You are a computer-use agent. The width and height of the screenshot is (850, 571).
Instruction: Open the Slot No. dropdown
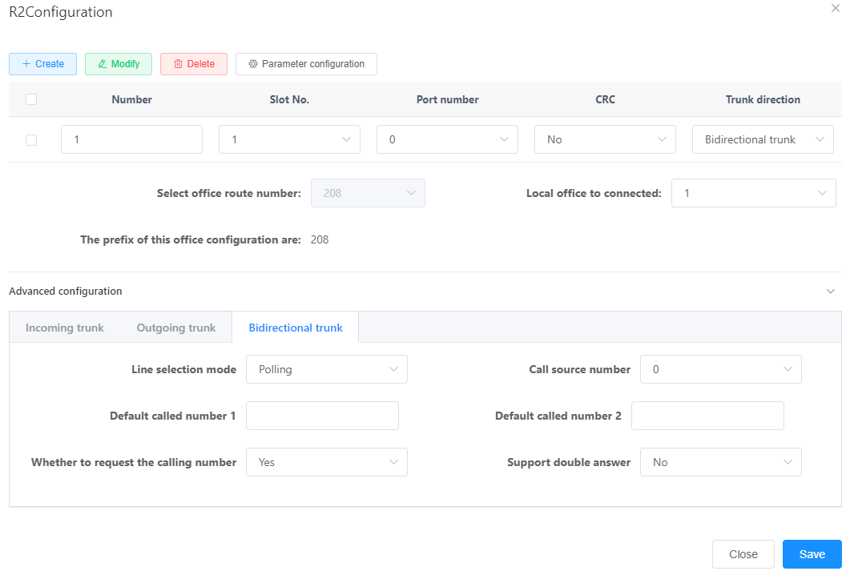click(289, 139)
